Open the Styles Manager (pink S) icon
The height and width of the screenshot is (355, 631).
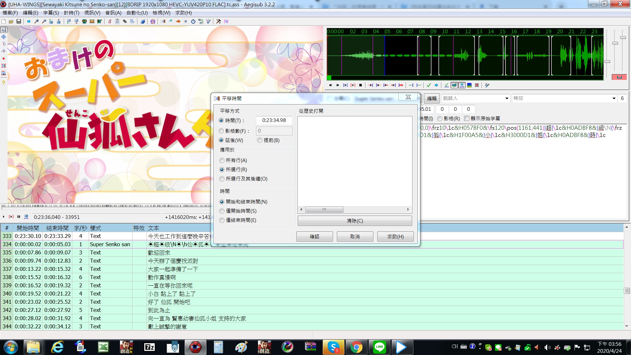click(x=110, y=21)
